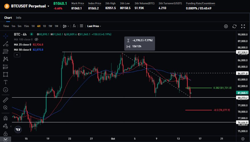Click the 76,446.8 price line label

tap(243, 123)
